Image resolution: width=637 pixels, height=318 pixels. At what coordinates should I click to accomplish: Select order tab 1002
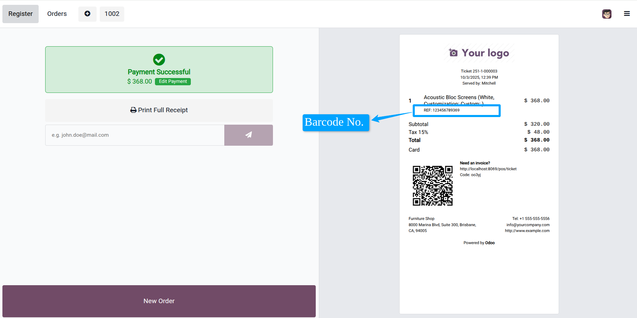(x=112, y=14)
